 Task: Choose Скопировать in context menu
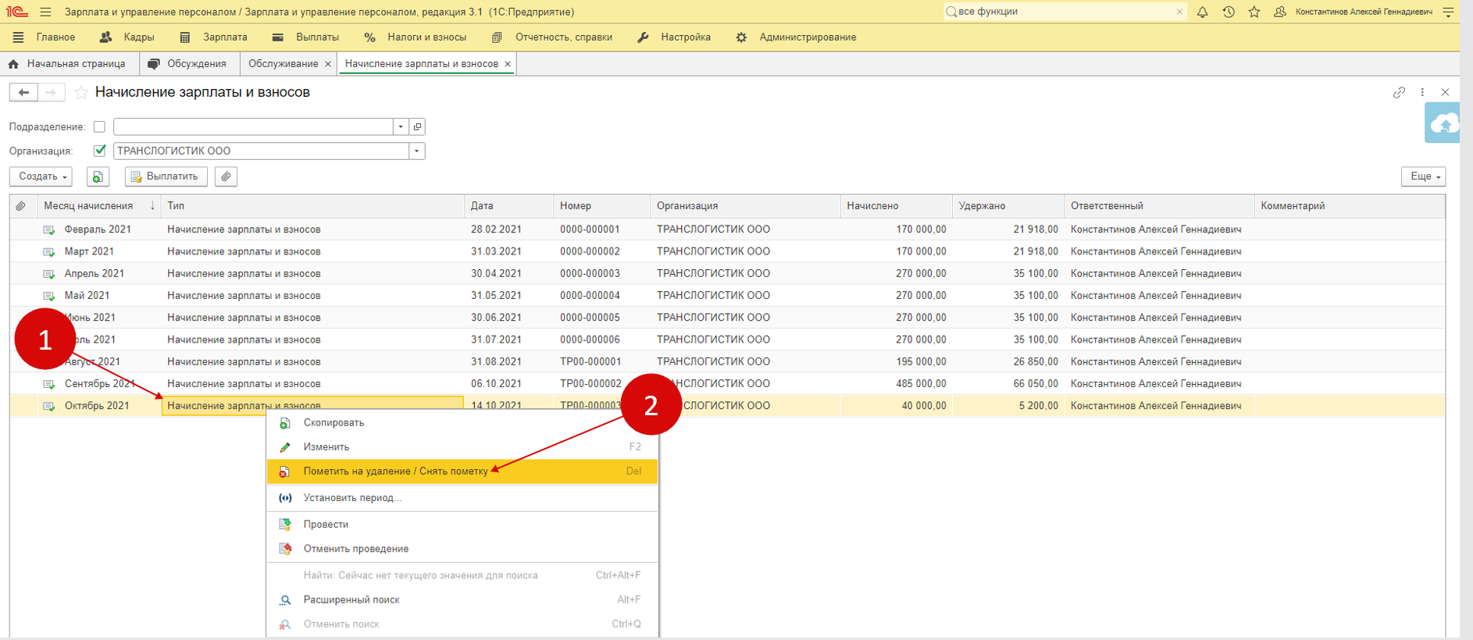coord(462,423)
